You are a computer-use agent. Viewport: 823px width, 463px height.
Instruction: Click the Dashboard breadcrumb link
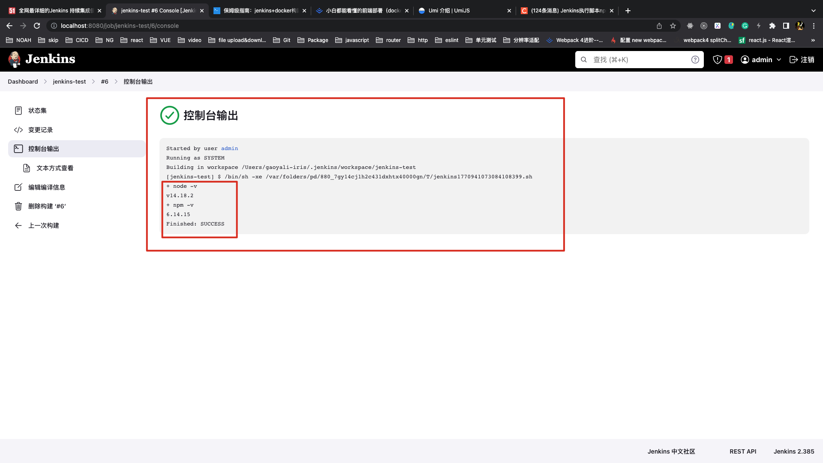pyautogui.click(x=23, y=81)
